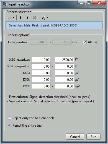
Task: Click the time window start field -104.2
Action: point(38,42)
